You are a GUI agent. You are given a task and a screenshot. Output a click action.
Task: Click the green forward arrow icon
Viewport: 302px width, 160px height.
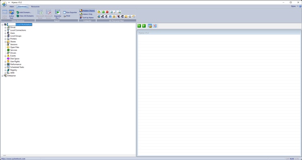(x=144, y=26)
